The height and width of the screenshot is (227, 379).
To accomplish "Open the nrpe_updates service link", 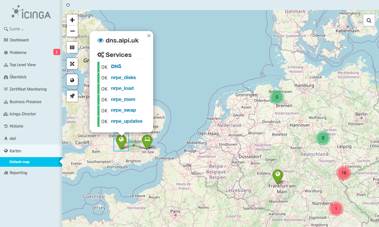I will pyautogui.click(x=127, y=121).
